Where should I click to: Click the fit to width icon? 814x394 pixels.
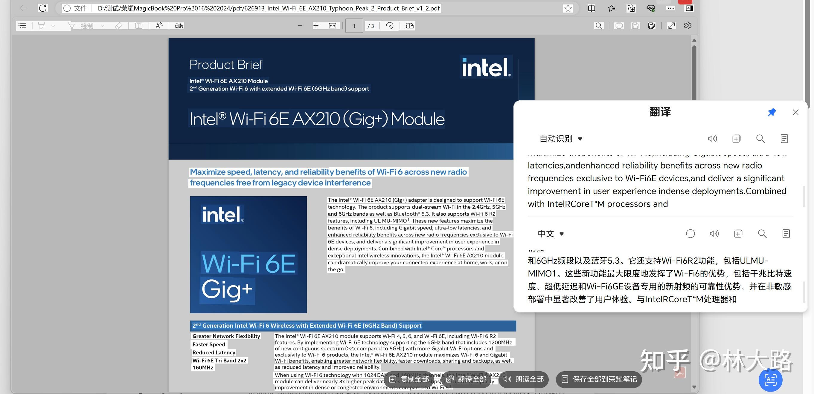point(333,26)
